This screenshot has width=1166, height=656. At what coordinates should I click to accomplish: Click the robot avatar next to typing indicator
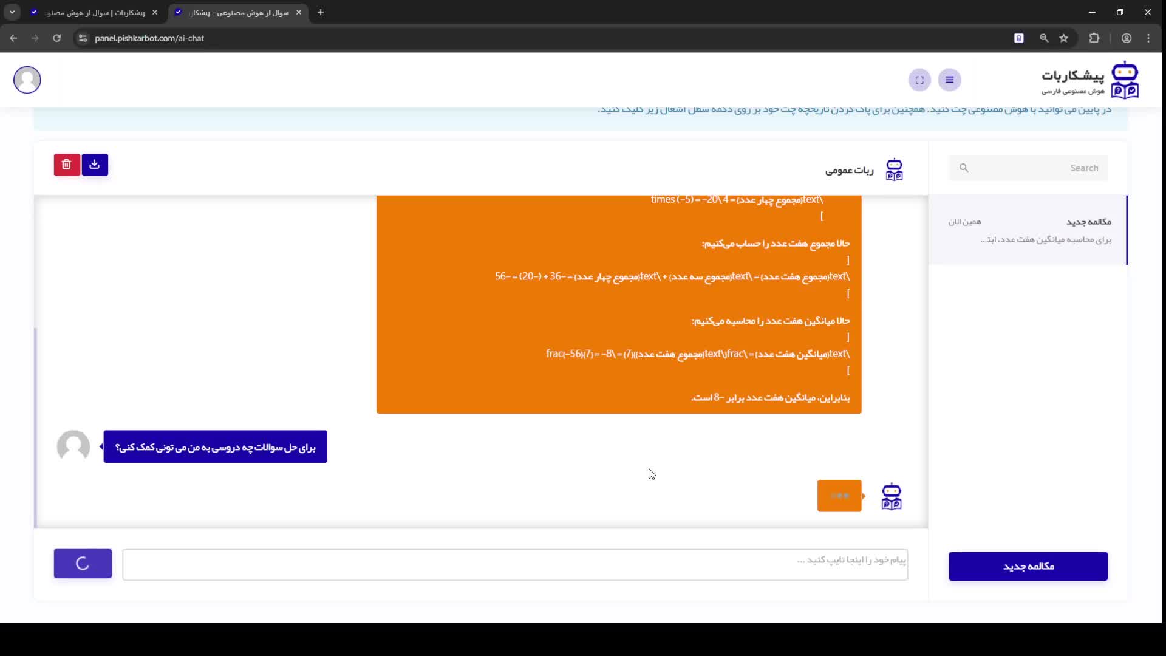coord(892,496)
